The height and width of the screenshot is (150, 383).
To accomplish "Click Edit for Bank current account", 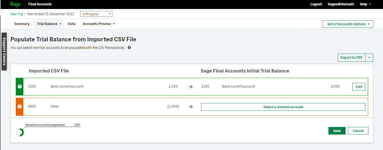I will tap(359, 87).
